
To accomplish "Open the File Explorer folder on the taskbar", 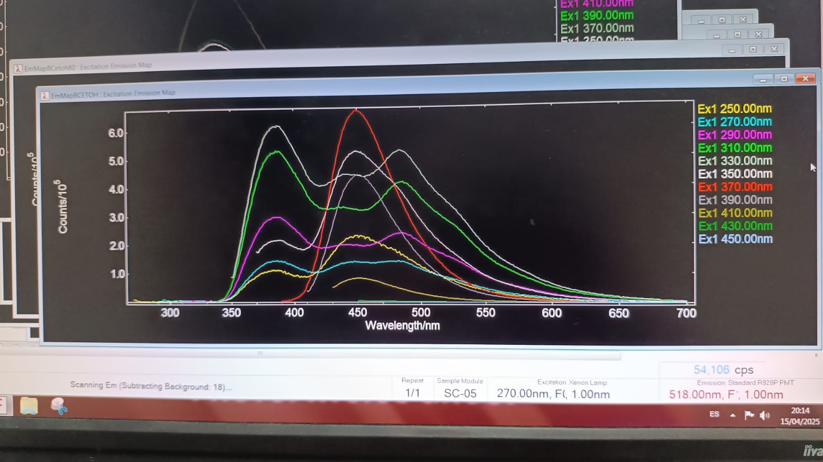I will [x=29, y=405].
